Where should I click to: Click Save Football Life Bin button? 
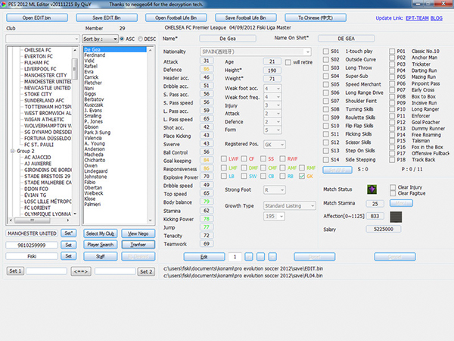click(x=246, y=17)
